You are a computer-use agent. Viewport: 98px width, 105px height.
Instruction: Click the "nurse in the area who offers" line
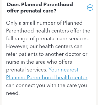pos(39,62)
